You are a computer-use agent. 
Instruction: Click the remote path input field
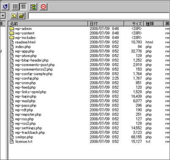[x=99, y=16]
